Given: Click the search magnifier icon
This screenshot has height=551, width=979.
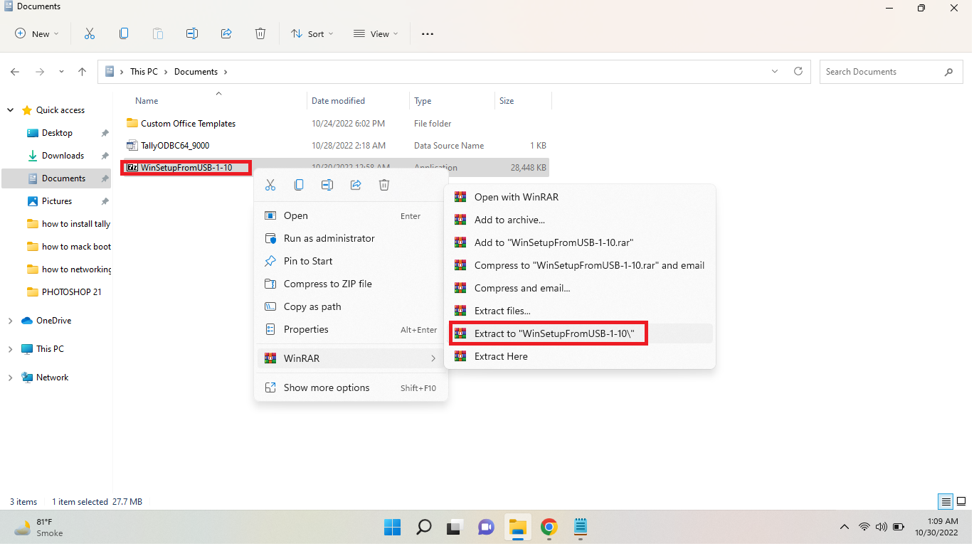Looking at the screenshot, I should click(948, 72).
